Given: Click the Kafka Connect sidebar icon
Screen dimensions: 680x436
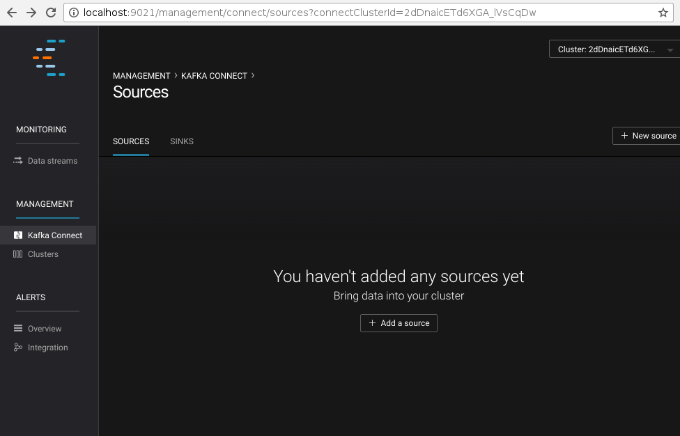Looking at the screenshot, I should pyautogui.click(x=18, y=235).
